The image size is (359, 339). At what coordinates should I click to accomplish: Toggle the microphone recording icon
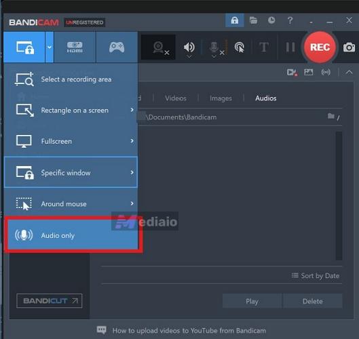[214, 46]
